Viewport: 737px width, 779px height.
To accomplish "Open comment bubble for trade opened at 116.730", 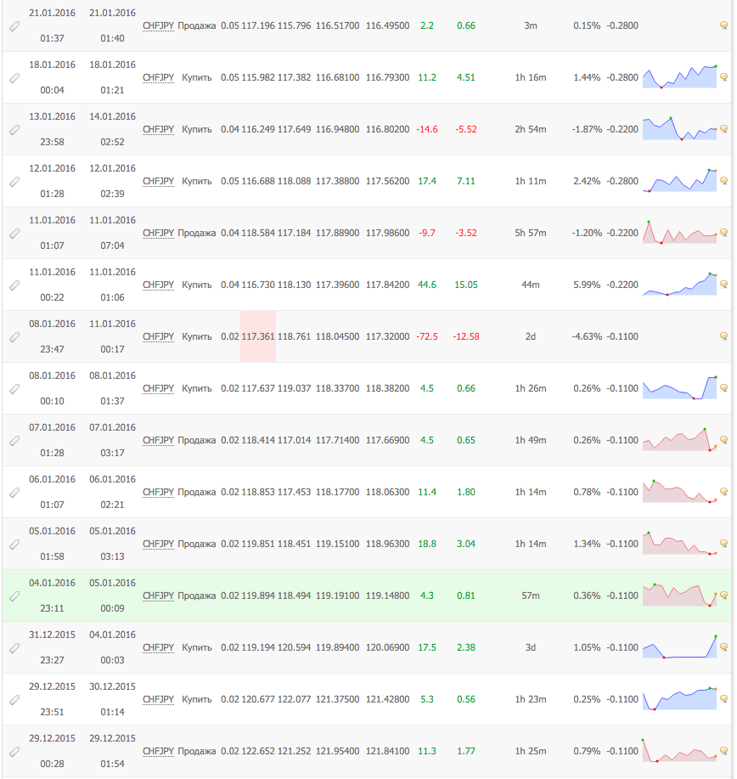I will (723, 285).
